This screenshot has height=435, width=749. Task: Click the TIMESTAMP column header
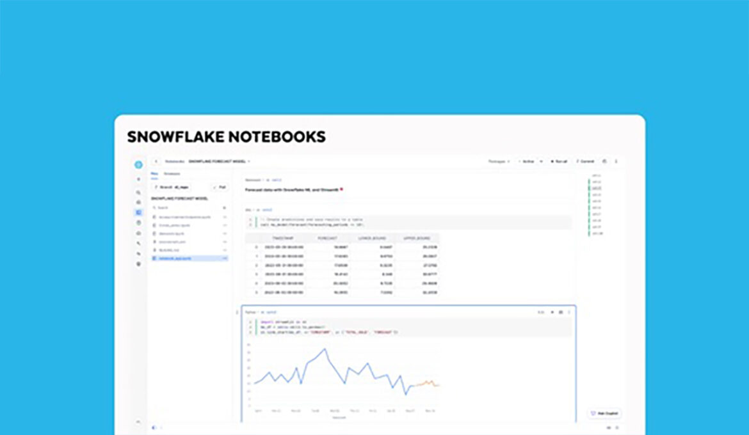point(283,238)
